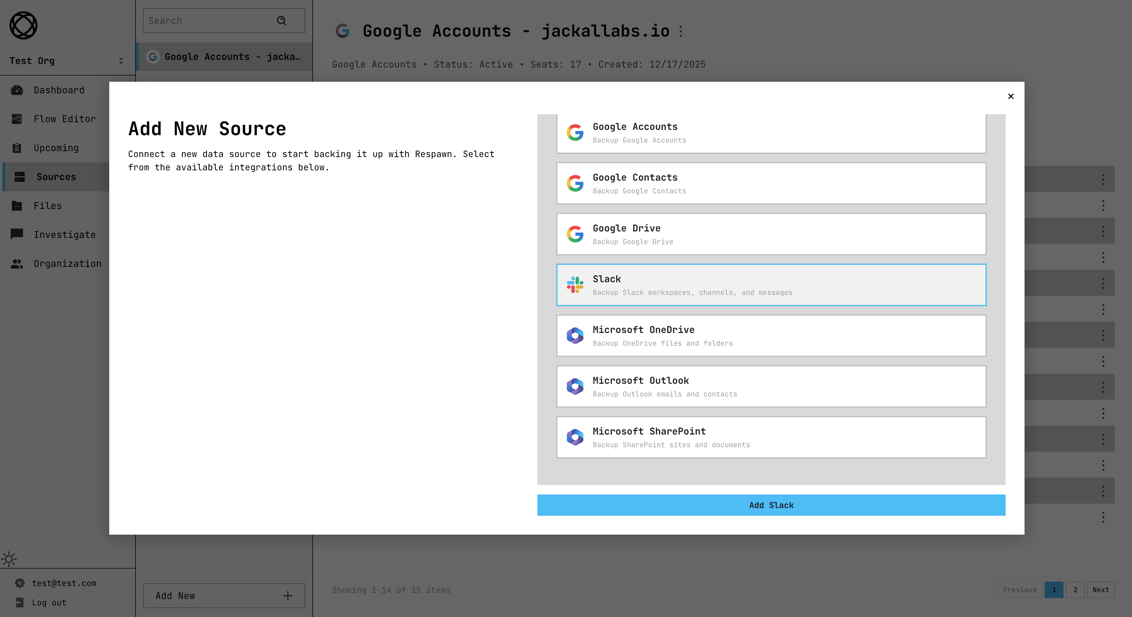Open settings gear next to test@test.com
The width and height of the screenshot is (1132, 617).
(19, 583)
